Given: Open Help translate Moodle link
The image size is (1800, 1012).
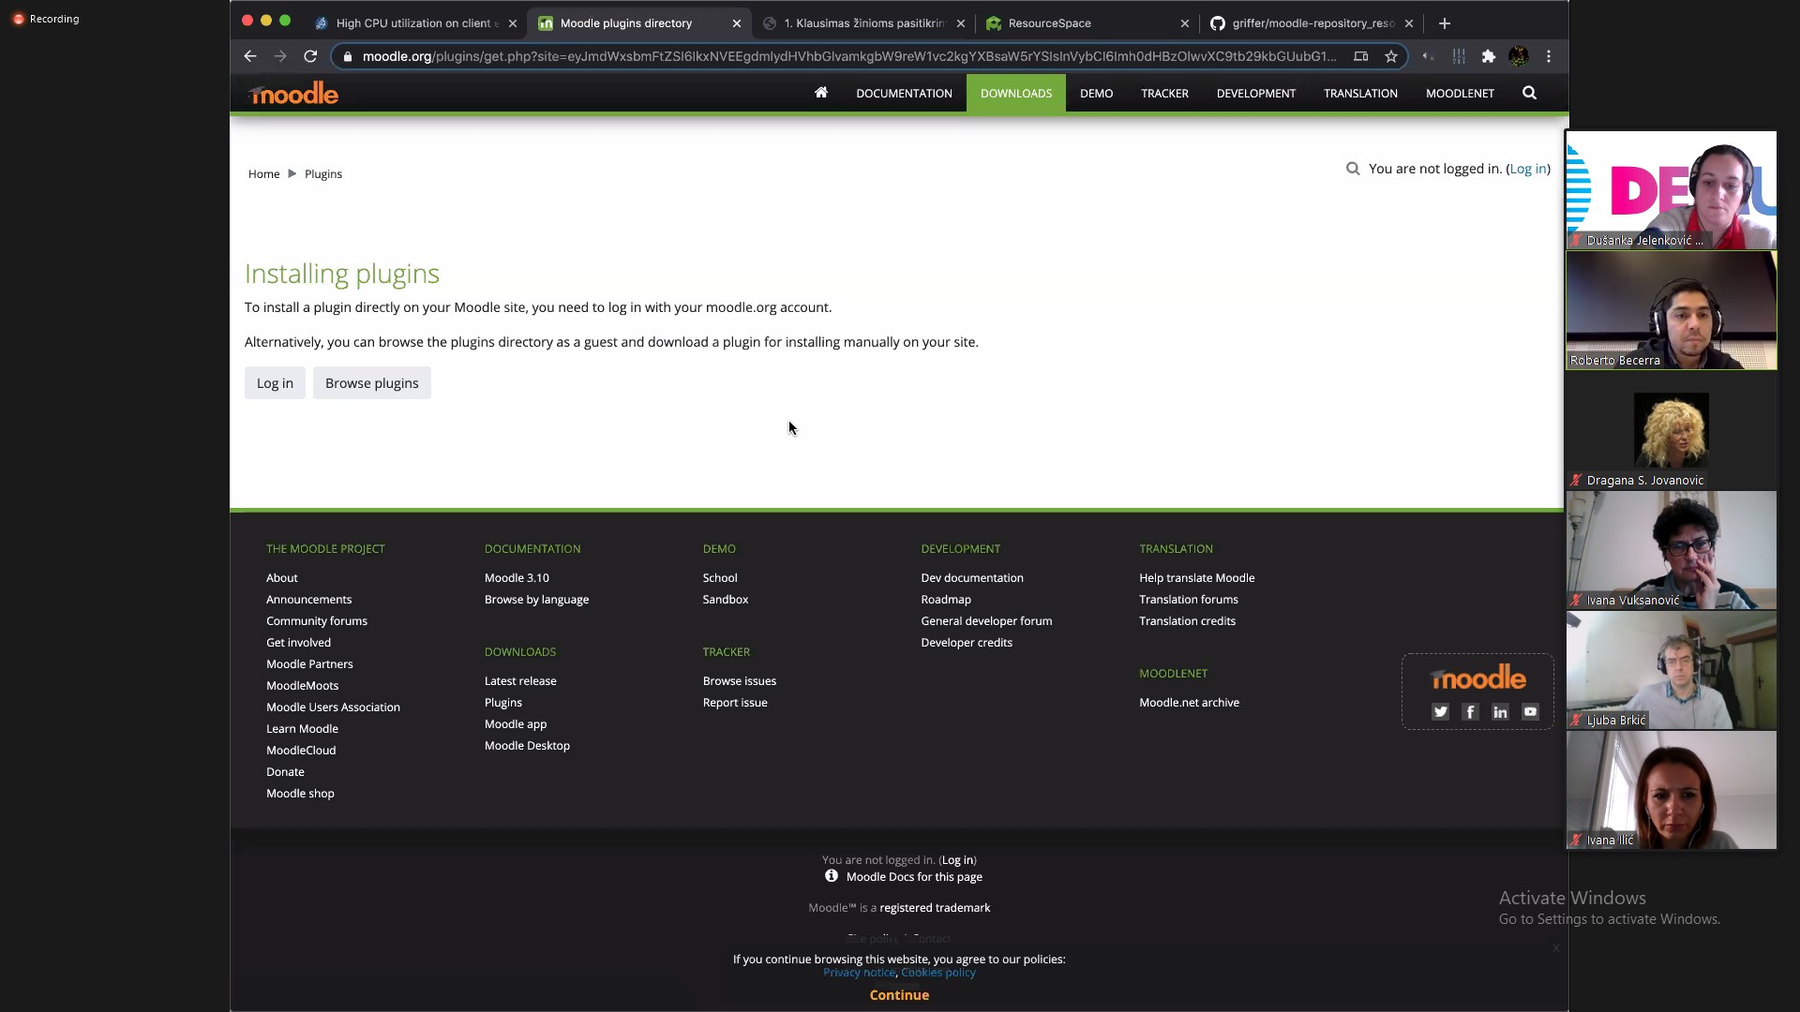Looking at the screenshot, I should [1197, 578].
